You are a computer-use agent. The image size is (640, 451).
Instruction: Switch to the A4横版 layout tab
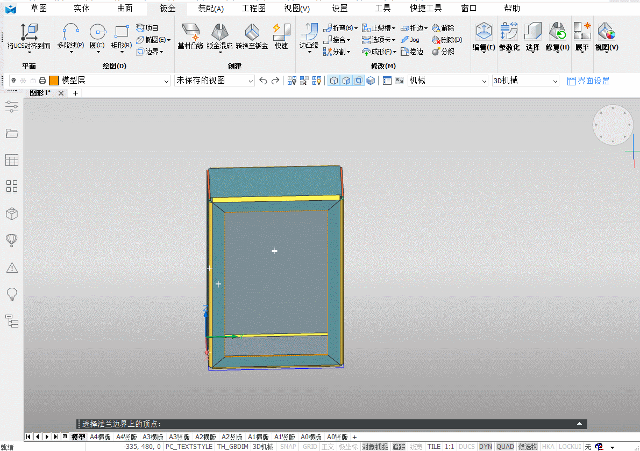tap(101, 437)
